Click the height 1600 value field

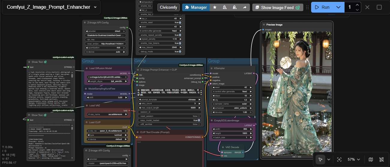232,133
